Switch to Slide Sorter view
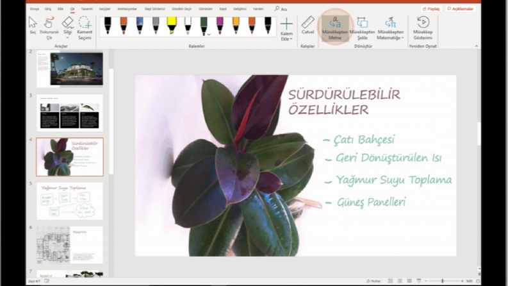The image size is (508, 286). click(x=400, y=281)
